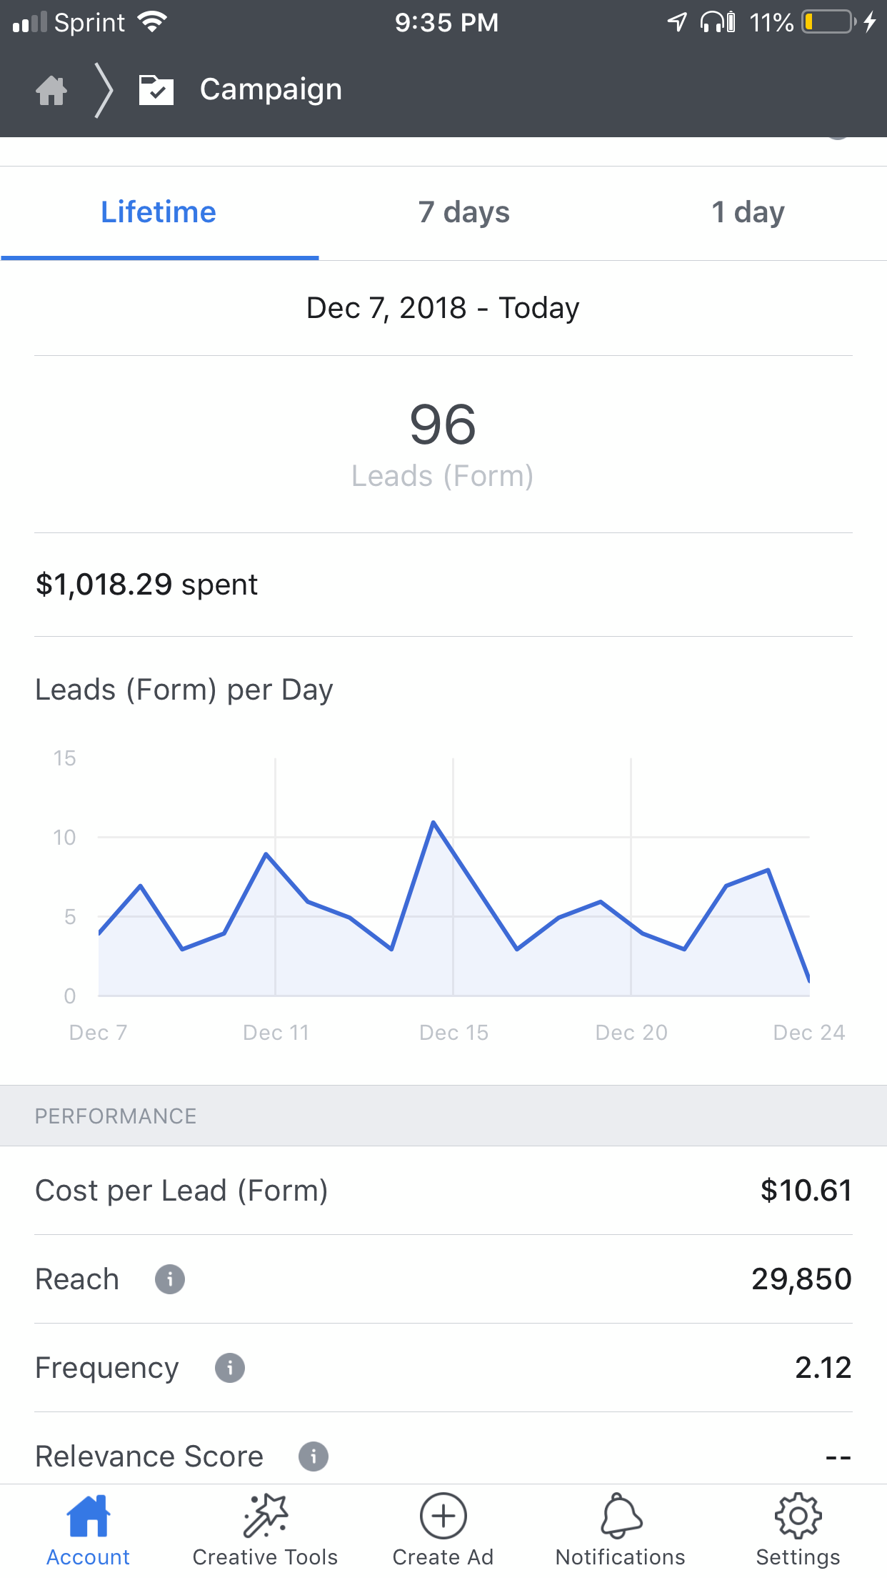Tap the home icon in breadcrumb
887x1578 pixels.
click(51, 90)
